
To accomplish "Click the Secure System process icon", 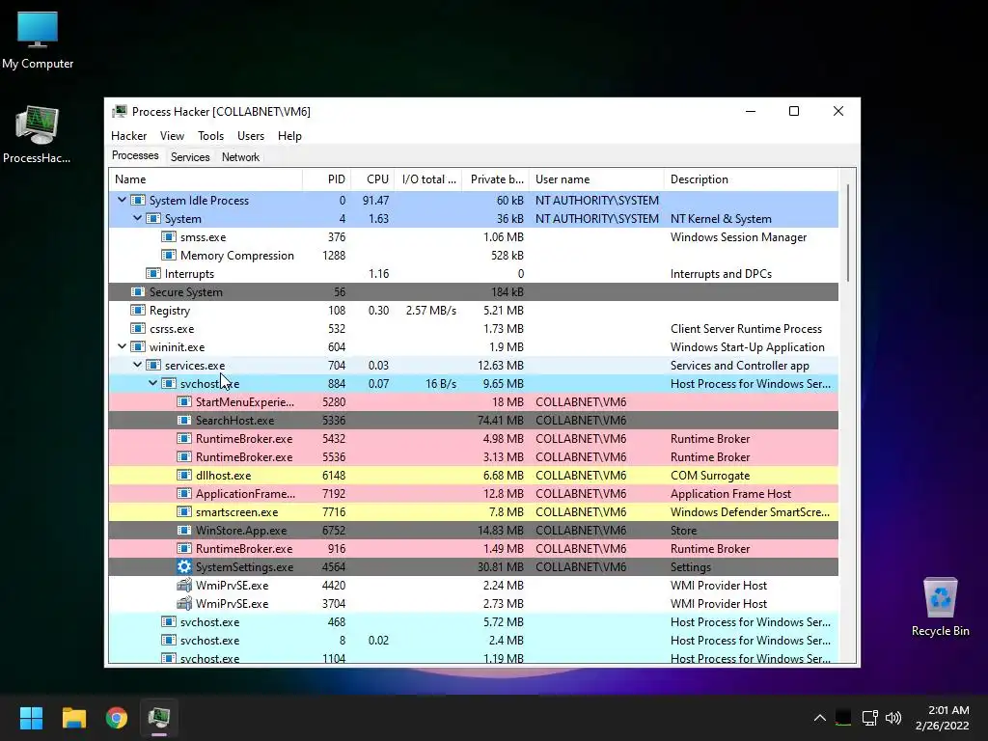I will pos(137,291).
